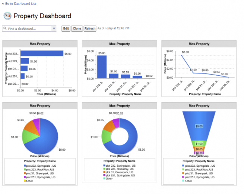Click the $0.50 column in column chart
Screen dimensions: 244x194
click(x=137, y=77)
